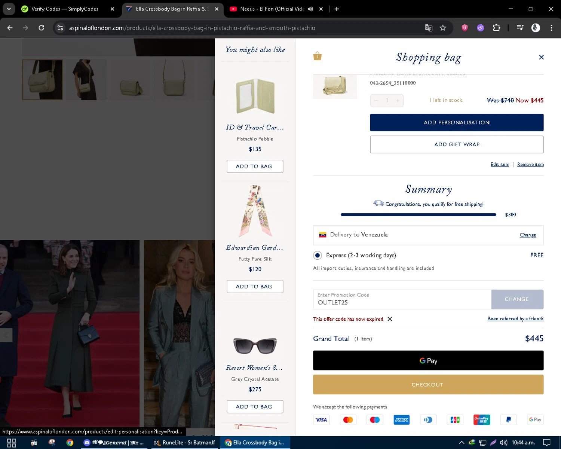Click the PayPal payment icon
This screenshot has width=561, height=449.
[x=508, y=420]
